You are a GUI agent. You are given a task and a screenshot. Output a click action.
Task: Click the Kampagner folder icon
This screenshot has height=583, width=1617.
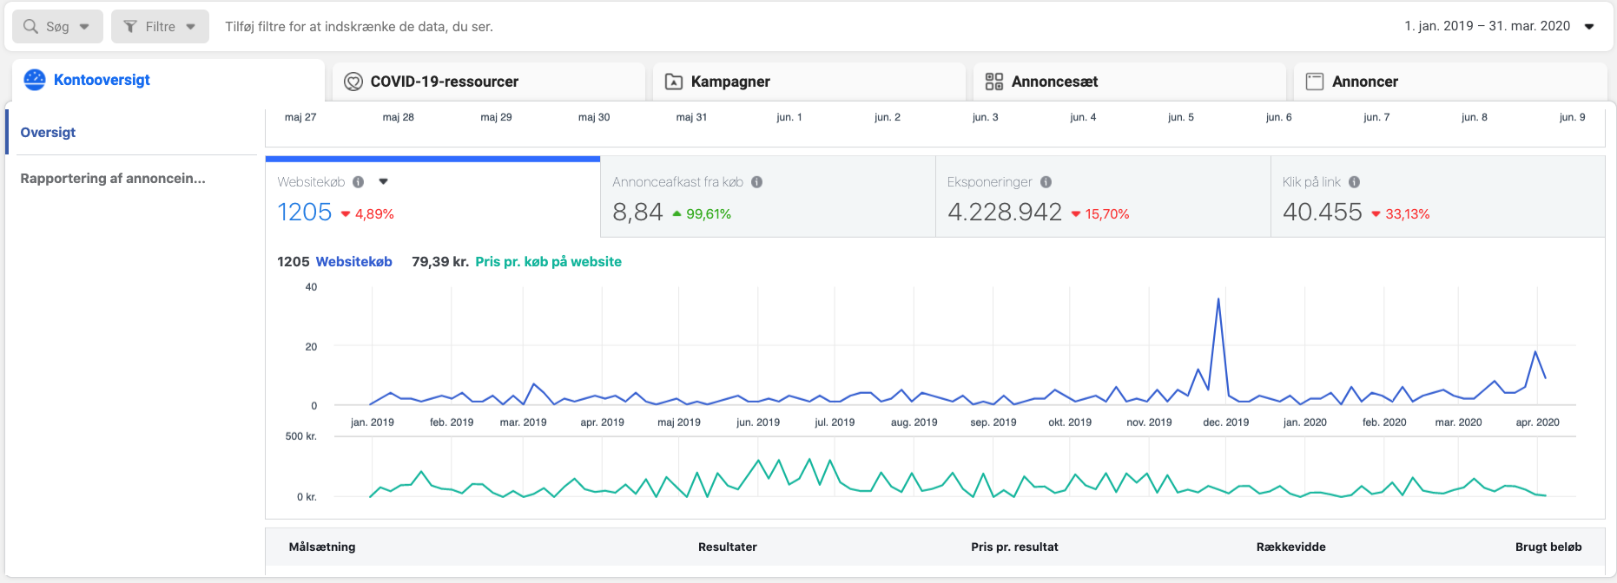tap(674, 82)
